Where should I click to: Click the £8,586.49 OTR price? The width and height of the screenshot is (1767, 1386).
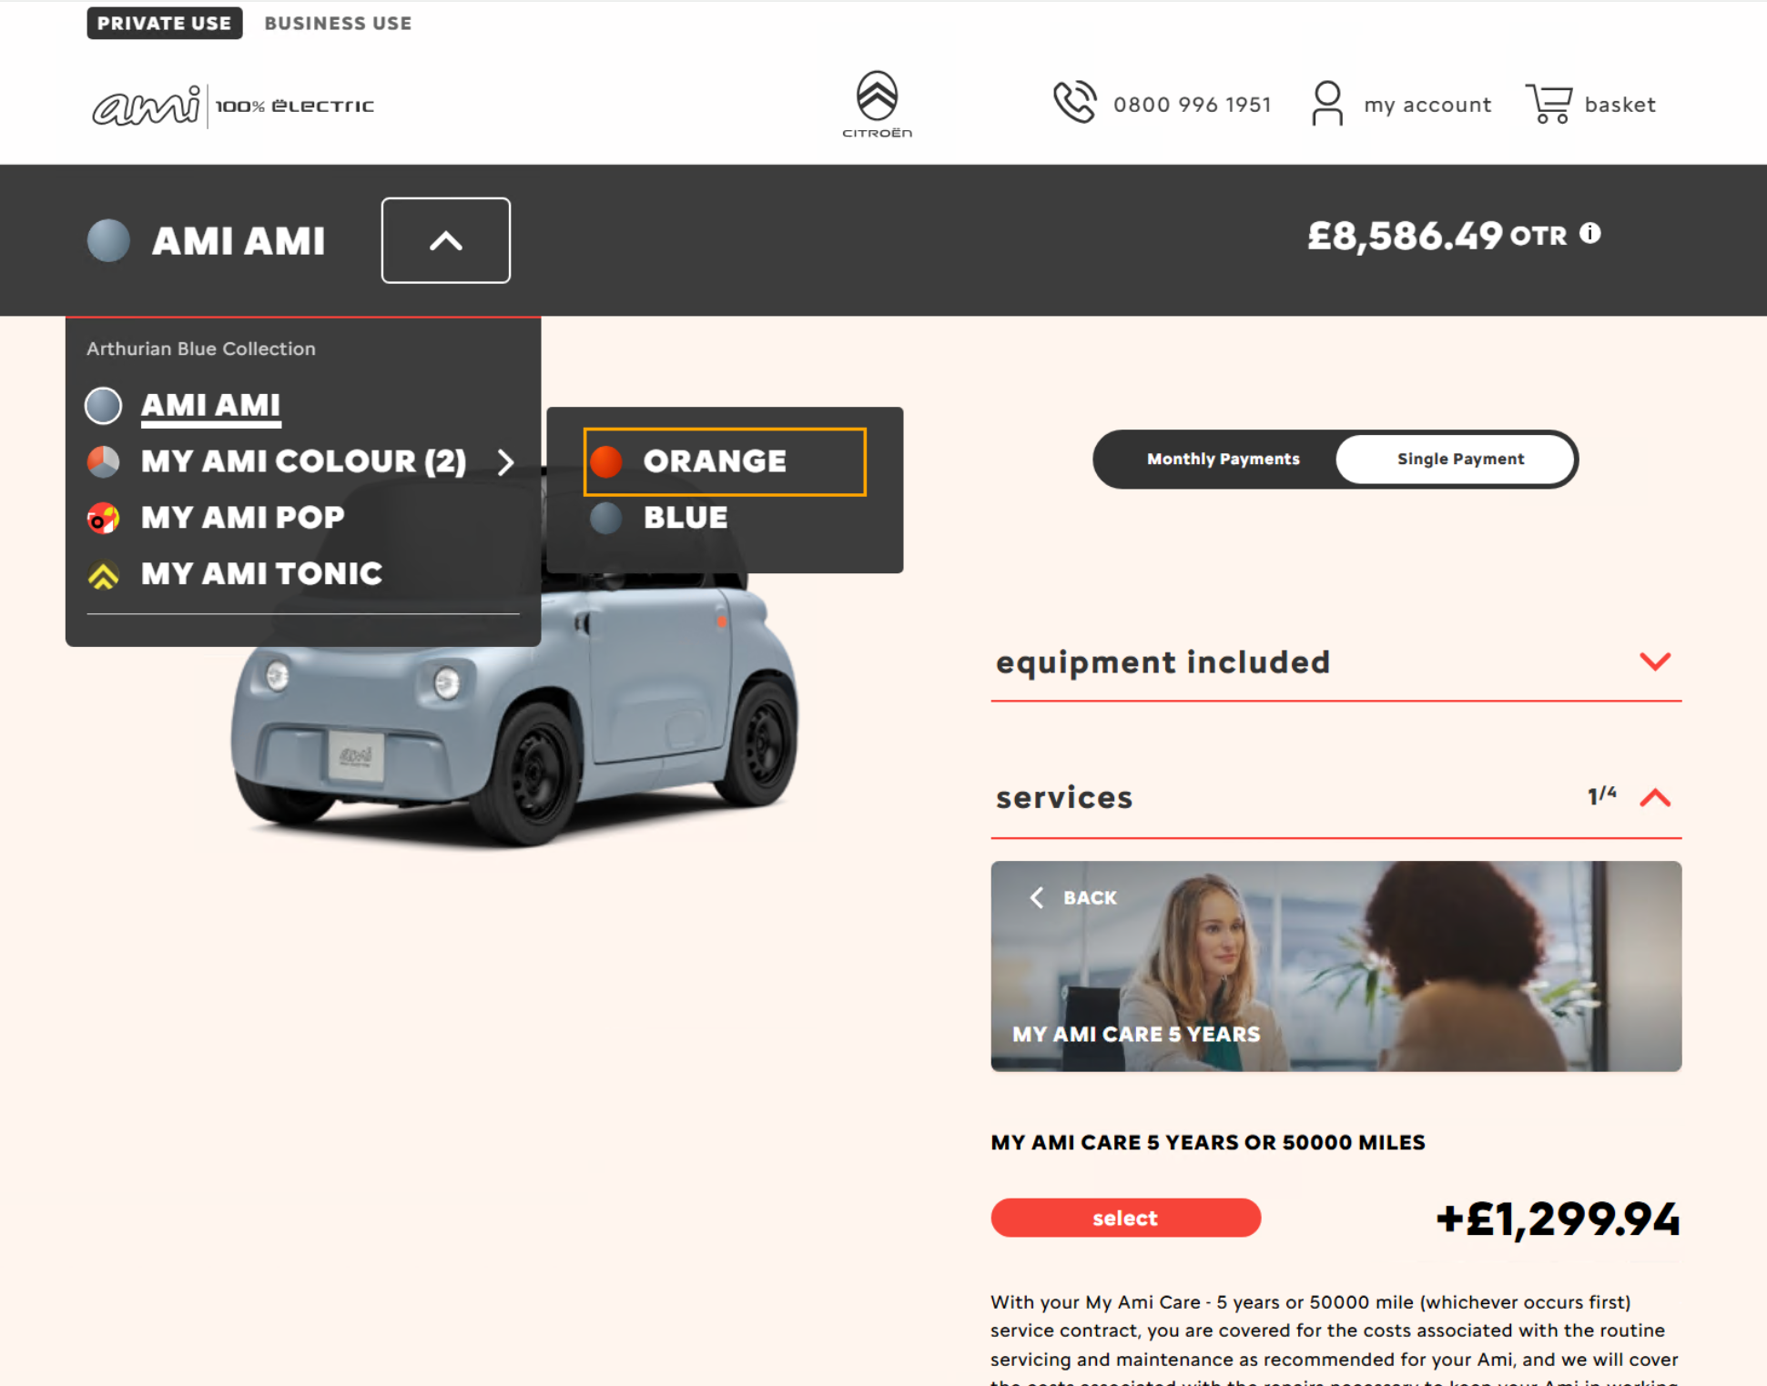tap(1437, 236)
